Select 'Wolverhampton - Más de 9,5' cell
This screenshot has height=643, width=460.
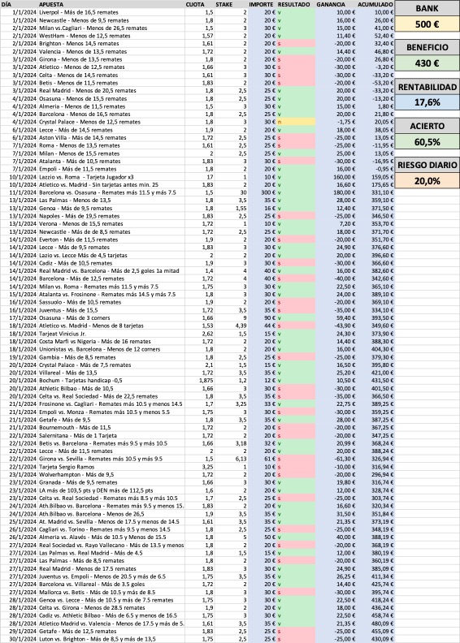point(111,474)
